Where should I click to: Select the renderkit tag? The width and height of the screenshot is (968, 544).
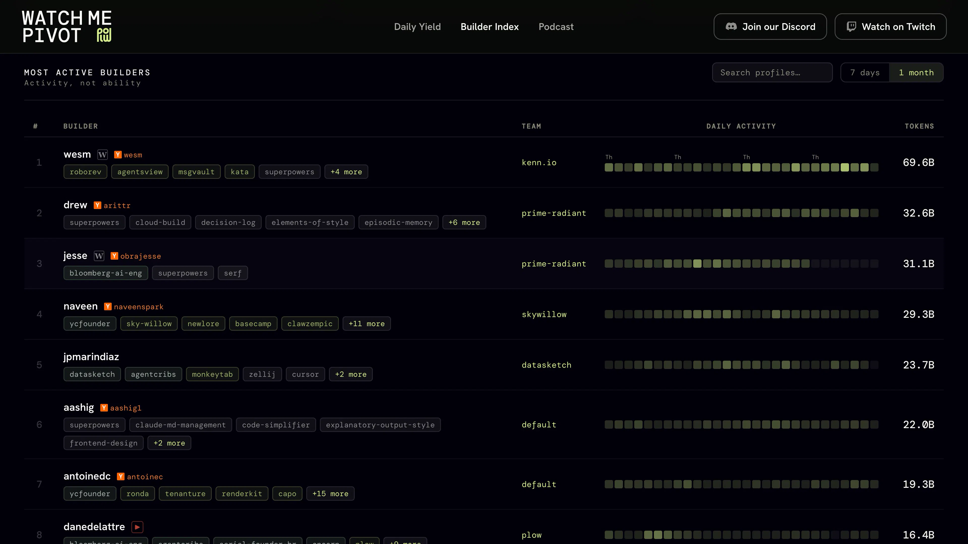click(x=242, y=494)
